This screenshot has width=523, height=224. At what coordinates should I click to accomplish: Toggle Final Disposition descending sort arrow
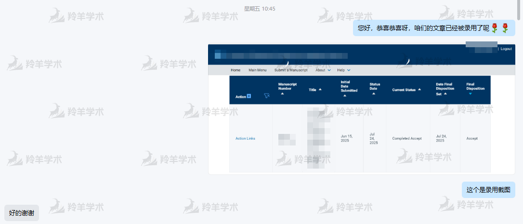470,94
